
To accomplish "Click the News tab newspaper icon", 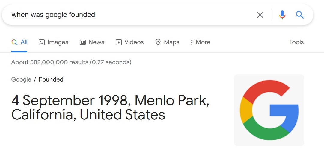I will pos(83,42).
